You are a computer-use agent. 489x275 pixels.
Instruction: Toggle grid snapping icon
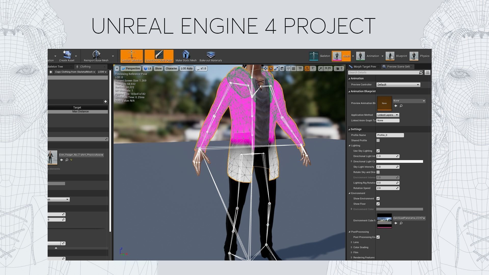point(294,68)
